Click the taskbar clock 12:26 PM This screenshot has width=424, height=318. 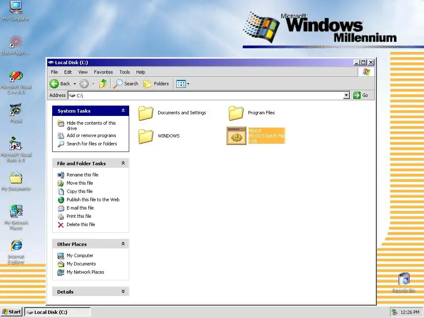410,312
